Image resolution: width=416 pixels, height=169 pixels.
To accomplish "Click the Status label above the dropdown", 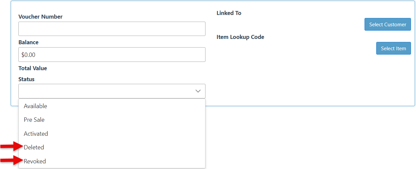I will pyautogui.click(x=26, y=79).
